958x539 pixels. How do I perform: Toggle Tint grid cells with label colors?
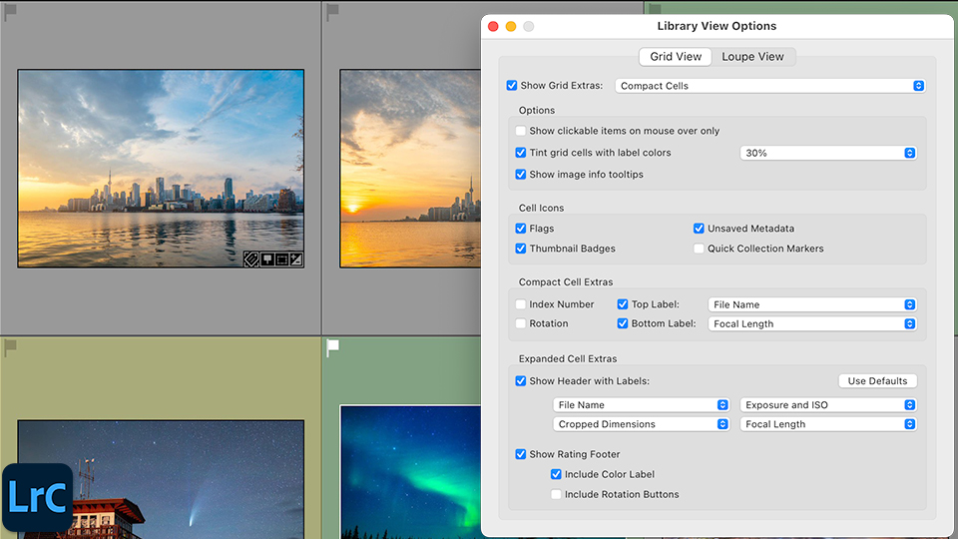point(521,153)
